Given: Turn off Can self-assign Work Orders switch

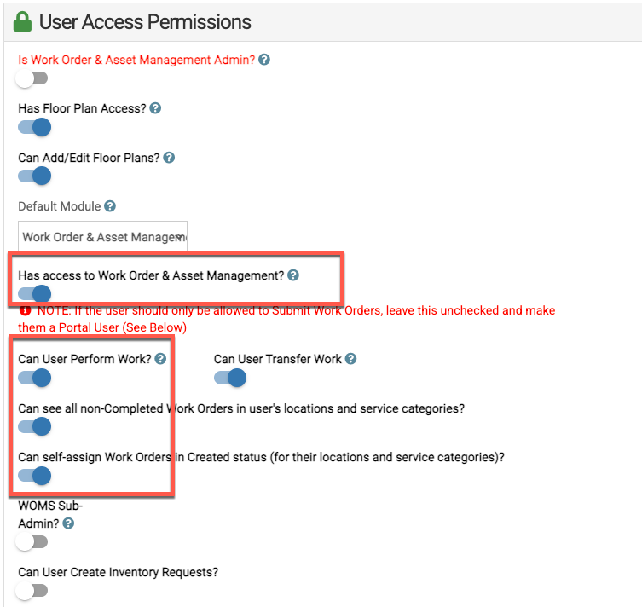Looking at the screenshot, I should point(34,476).
